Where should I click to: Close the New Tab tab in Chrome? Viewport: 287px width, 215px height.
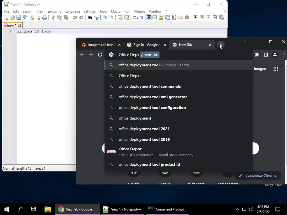pyautogui.click(x=210, y=45)
